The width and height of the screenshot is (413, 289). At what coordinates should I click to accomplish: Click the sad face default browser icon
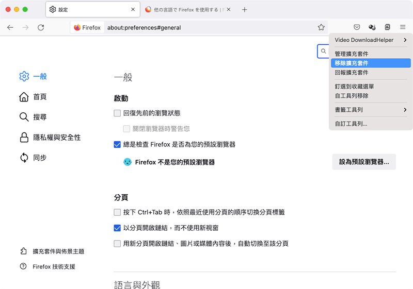tap(128, 162)
